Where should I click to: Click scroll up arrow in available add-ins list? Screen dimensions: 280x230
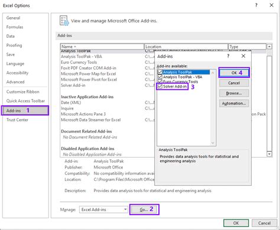coord(213,73)
